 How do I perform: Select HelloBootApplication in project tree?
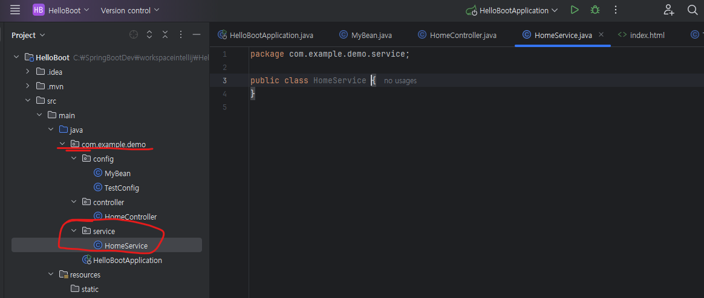click(x=128, y=260)
